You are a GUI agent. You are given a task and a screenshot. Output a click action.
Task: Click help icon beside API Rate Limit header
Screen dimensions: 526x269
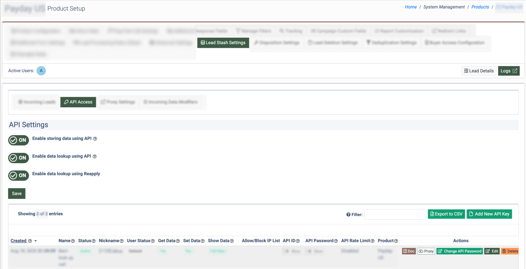coord(372,241)
